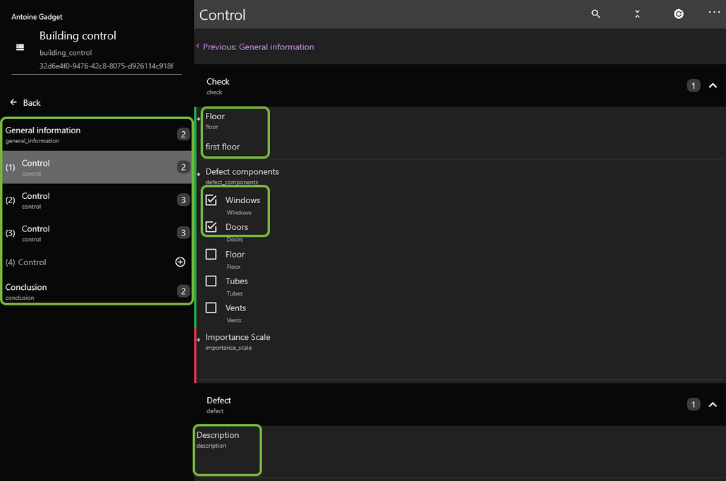This screenshot has width=726, height=481.
Task: Collapse the Check section chevron
Action: click(713, 86)
